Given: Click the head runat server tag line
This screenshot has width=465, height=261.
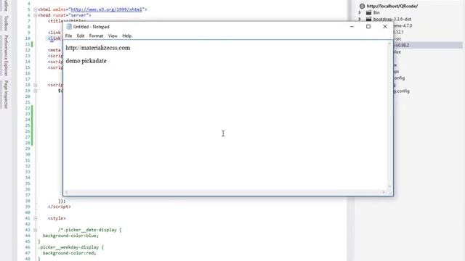Looking at the screenshot, I should (x=65, y=15).
